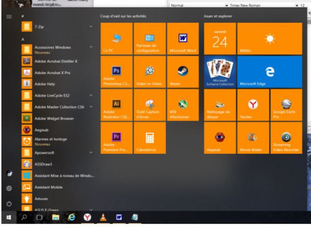The height and width of the screenshot is (228, 311).
Task: Open the Movie Maker tile
Action: [253, 138]
